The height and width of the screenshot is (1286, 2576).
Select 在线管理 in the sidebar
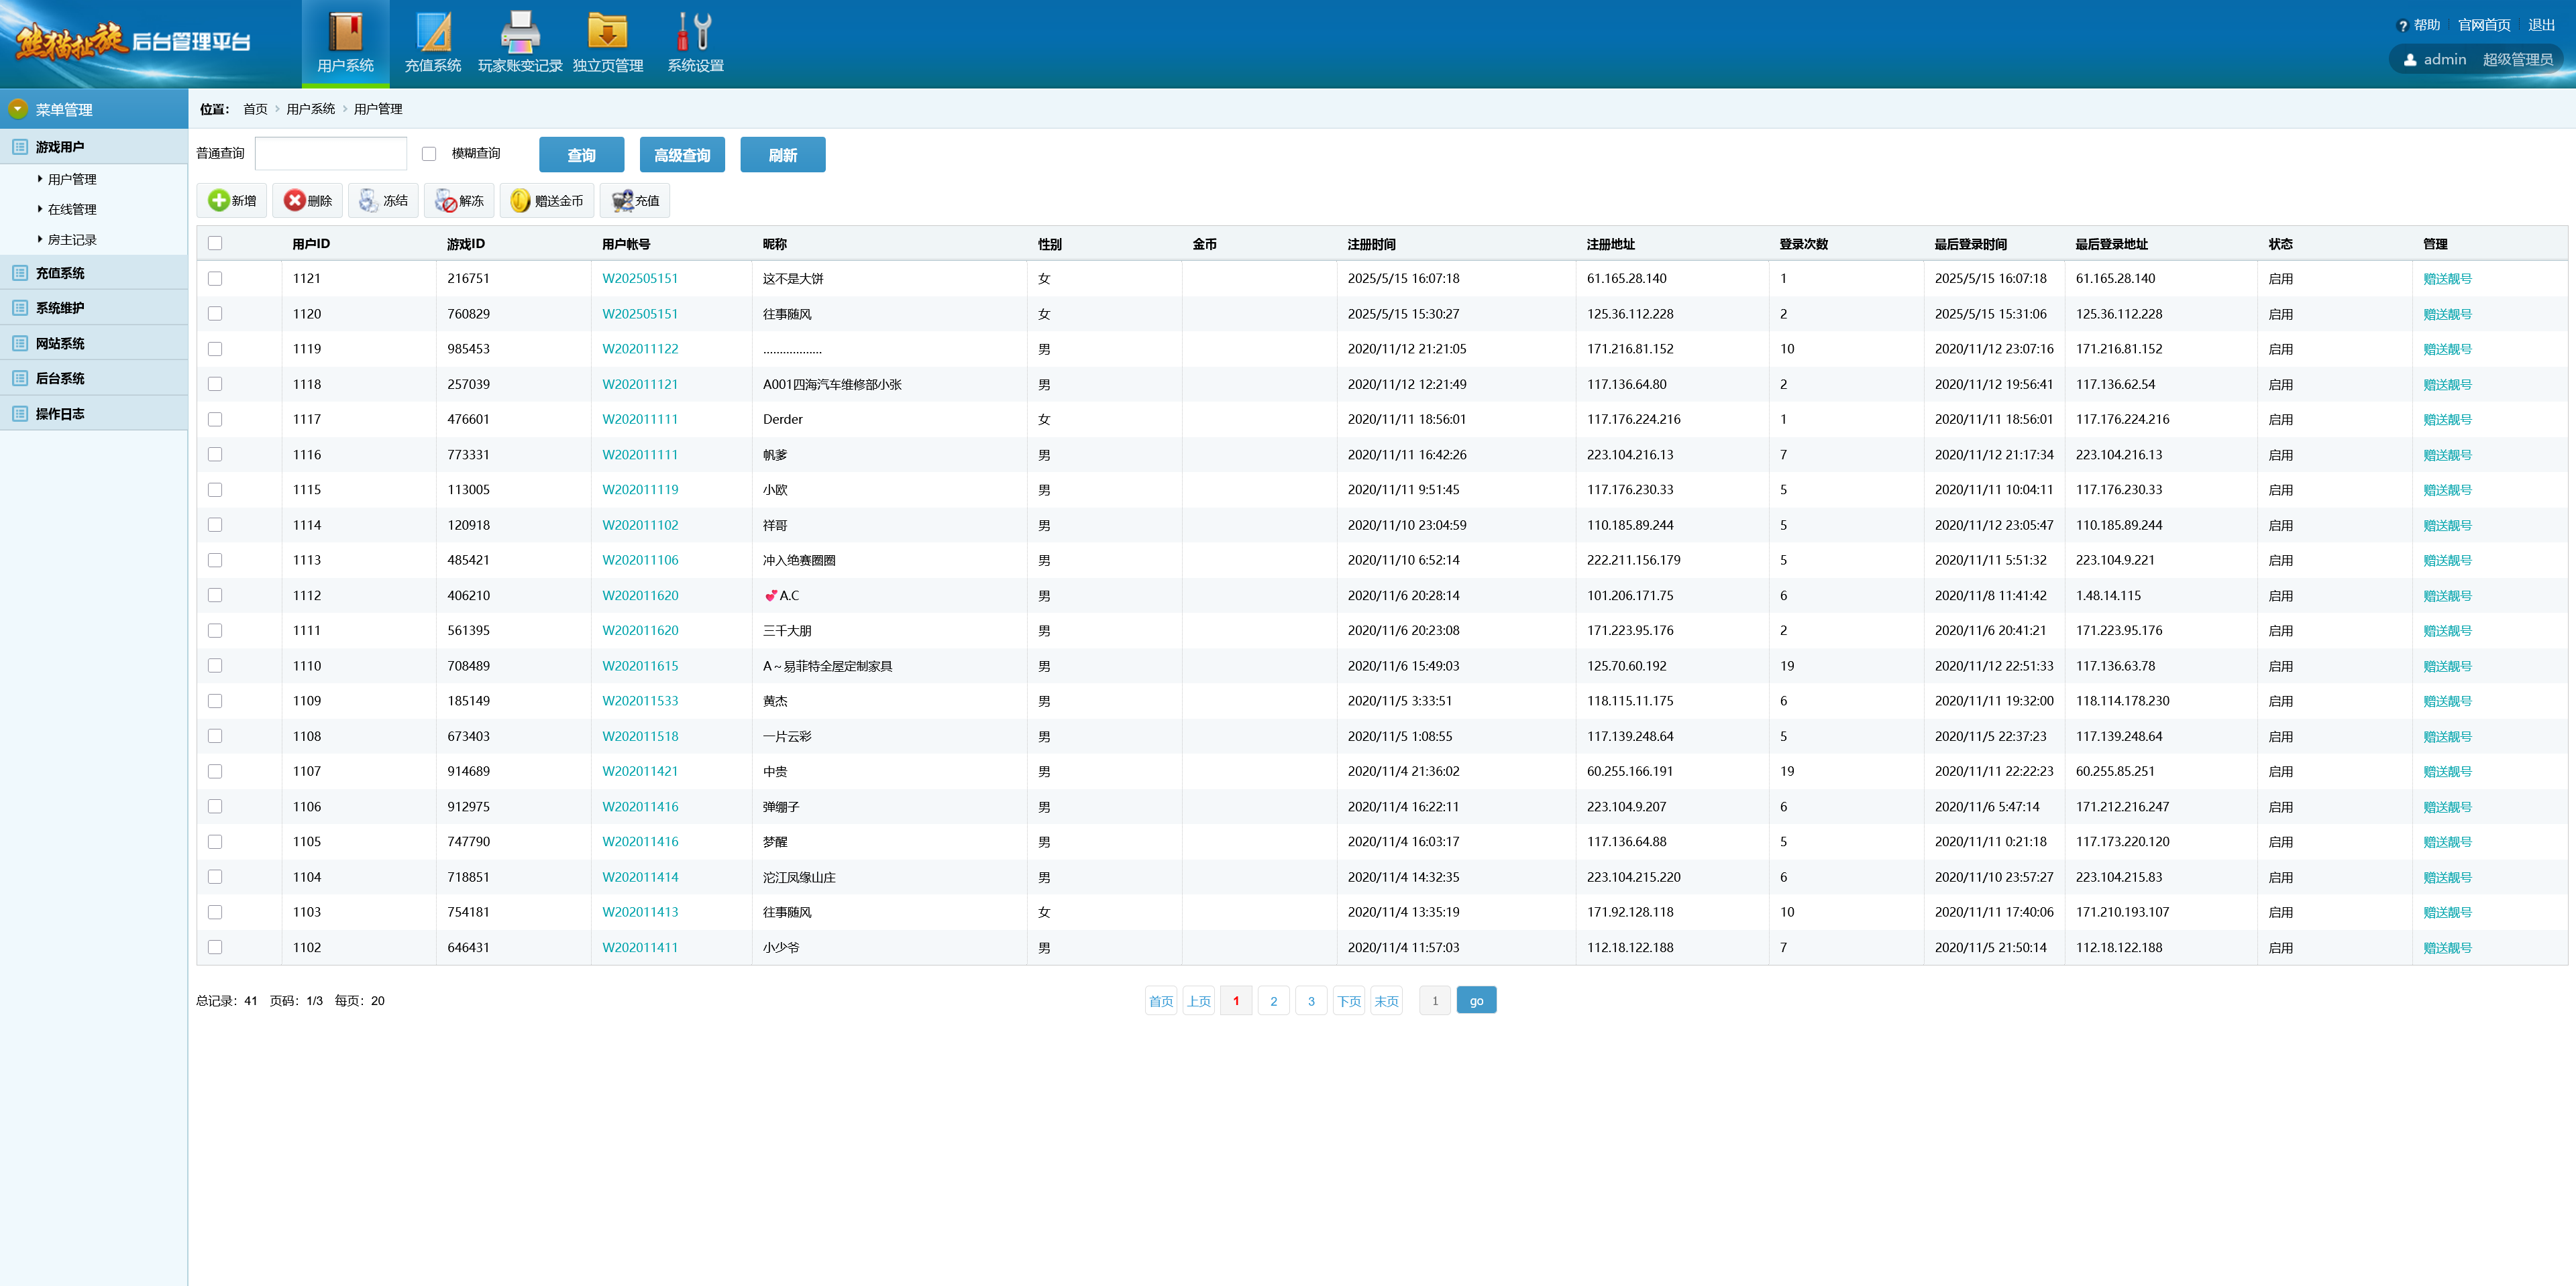coord(72,210)
